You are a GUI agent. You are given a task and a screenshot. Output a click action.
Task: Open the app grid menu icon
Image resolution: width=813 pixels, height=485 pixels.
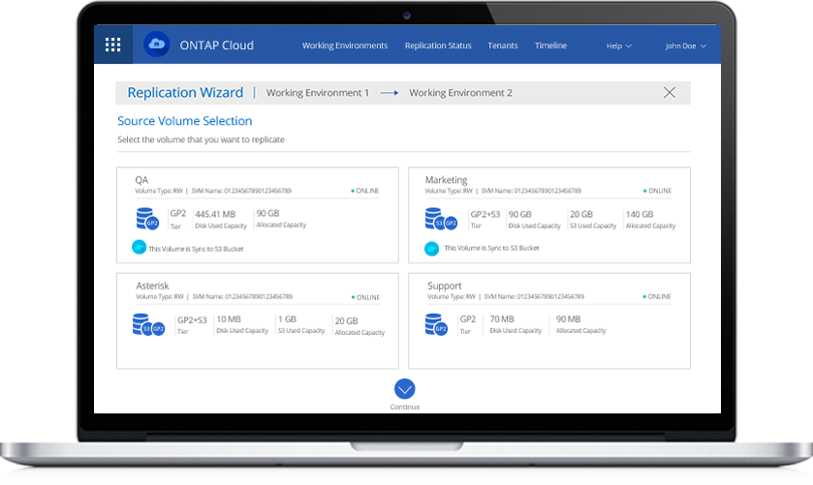(113, 45)
